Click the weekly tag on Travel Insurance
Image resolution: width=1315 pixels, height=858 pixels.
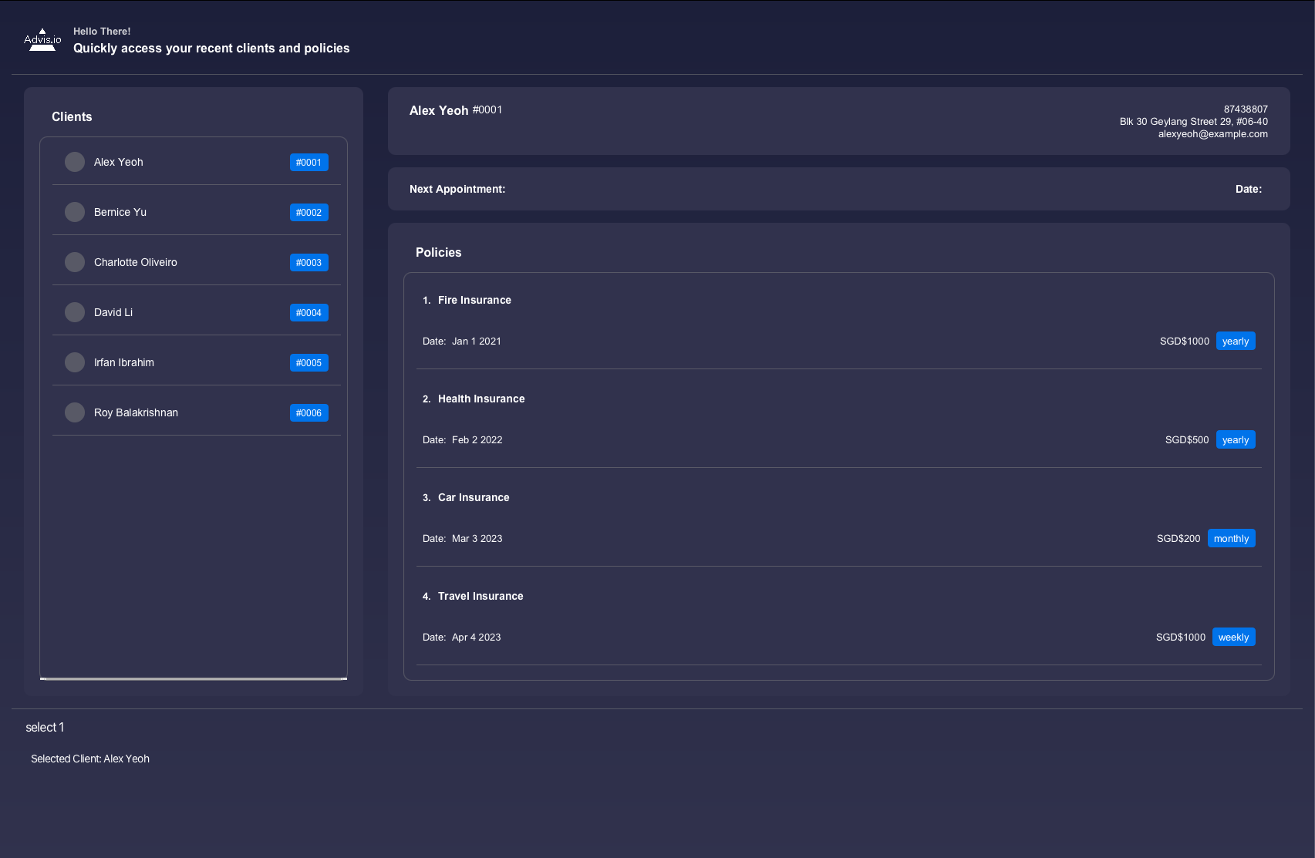tap(1233, 637)
